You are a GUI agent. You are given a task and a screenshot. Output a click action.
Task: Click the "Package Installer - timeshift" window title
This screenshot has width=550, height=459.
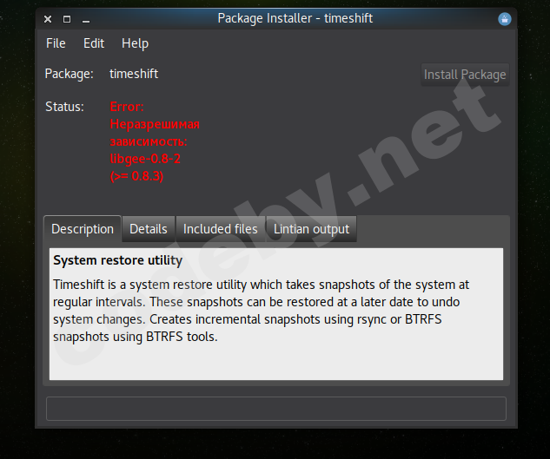click(295, 18)
